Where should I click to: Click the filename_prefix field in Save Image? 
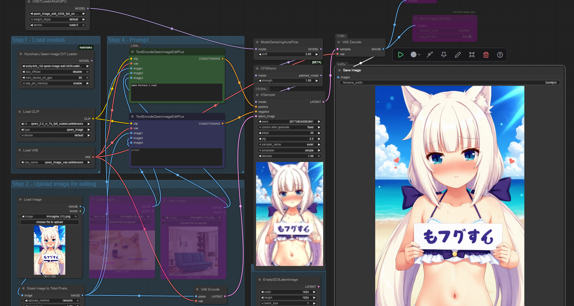[x=450, y=83]
